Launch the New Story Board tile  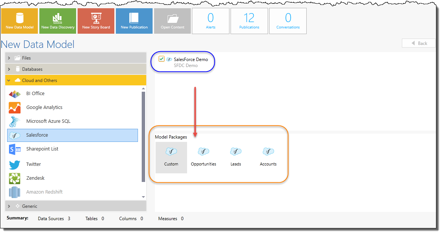click(x=96, y=21)
